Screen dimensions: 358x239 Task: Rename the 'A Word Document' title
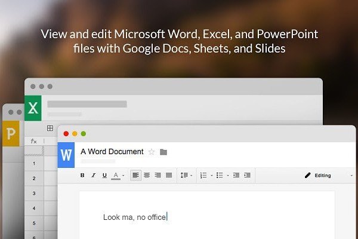click(112, 152)
